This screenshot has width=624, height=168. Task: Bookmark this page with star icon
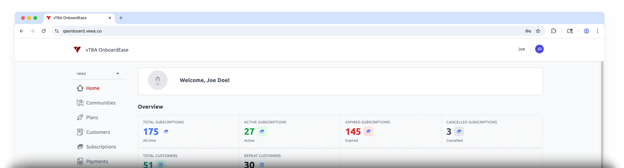coord(538,31)
